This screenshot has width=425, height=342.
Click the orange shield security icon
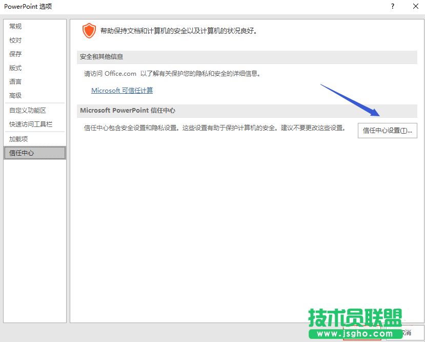tap(89, 31)
